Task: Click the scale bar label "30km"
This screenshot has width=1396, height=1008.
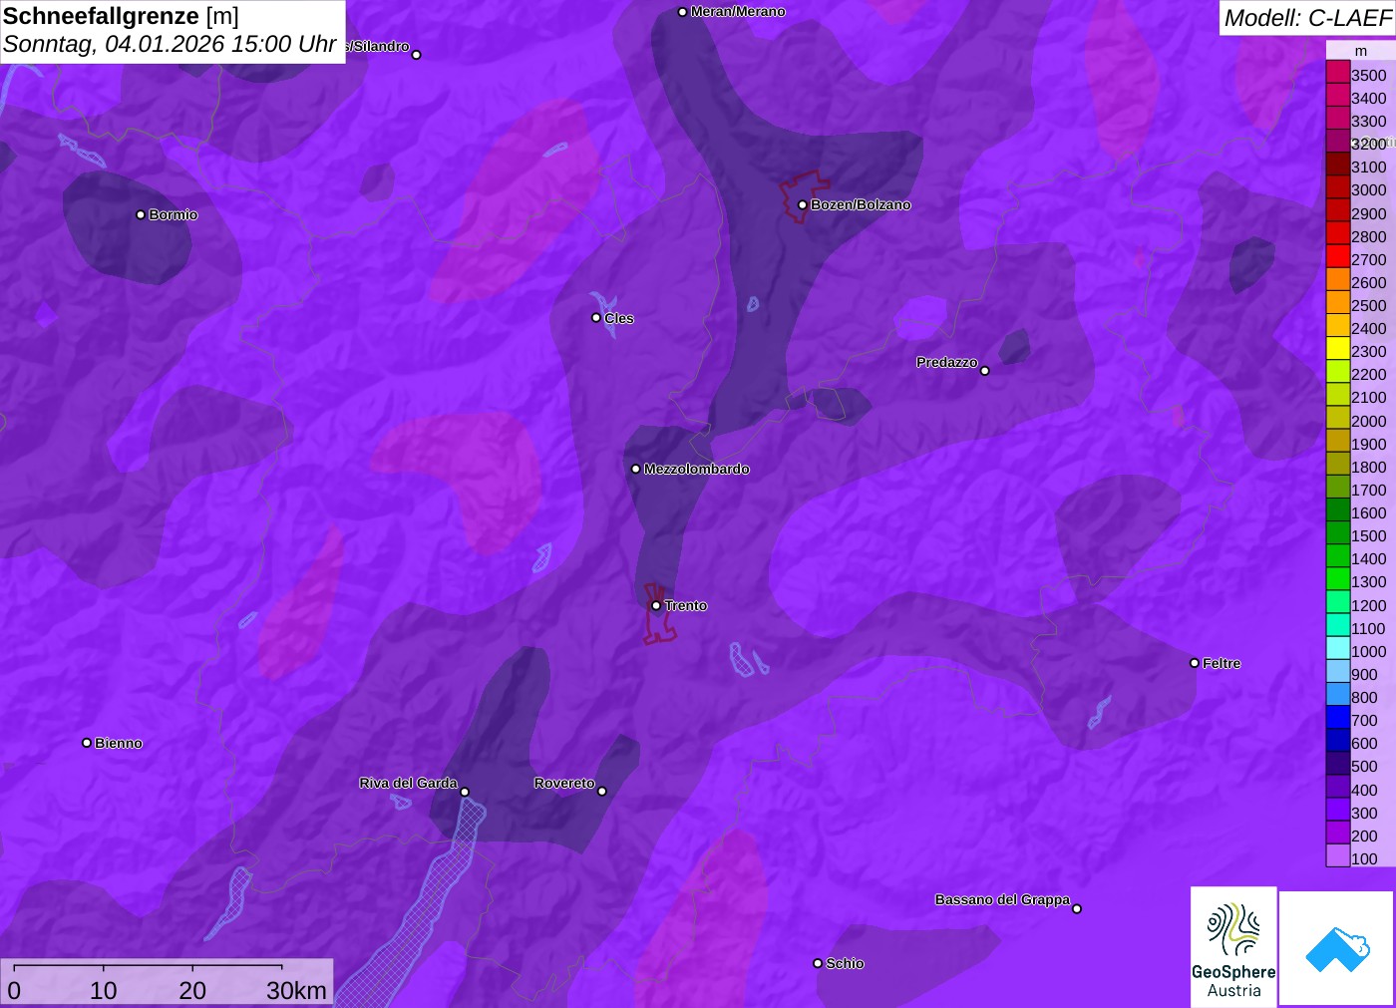Action: 296,990
